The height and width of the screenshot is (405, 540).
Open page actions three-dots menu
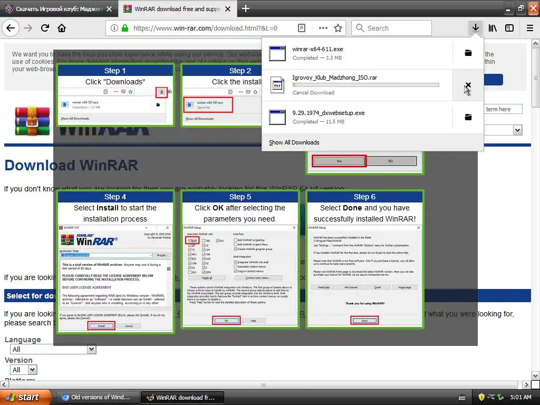pyautogui.click(x=323, y=28)
